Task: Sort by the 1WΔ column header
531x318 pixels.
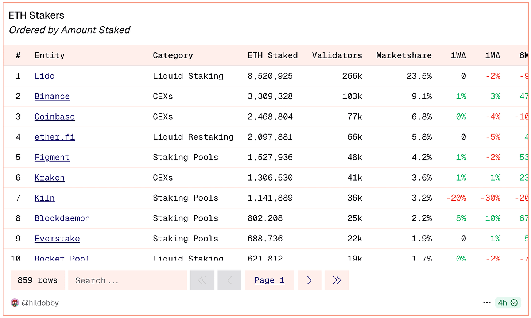Action: [458, 55]
